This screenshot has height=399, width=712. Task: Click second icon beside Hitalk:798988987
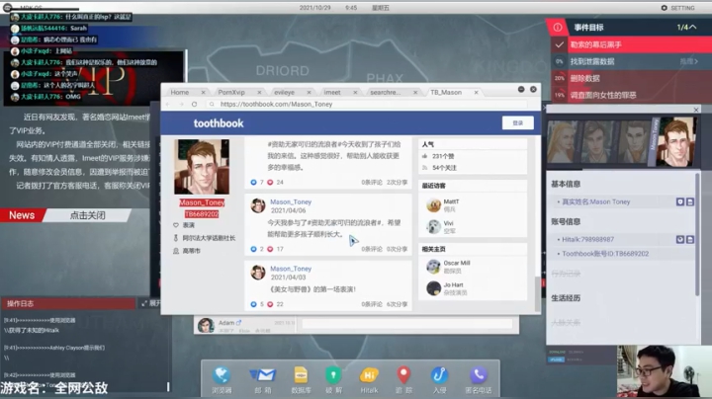[x=690, y=239]
